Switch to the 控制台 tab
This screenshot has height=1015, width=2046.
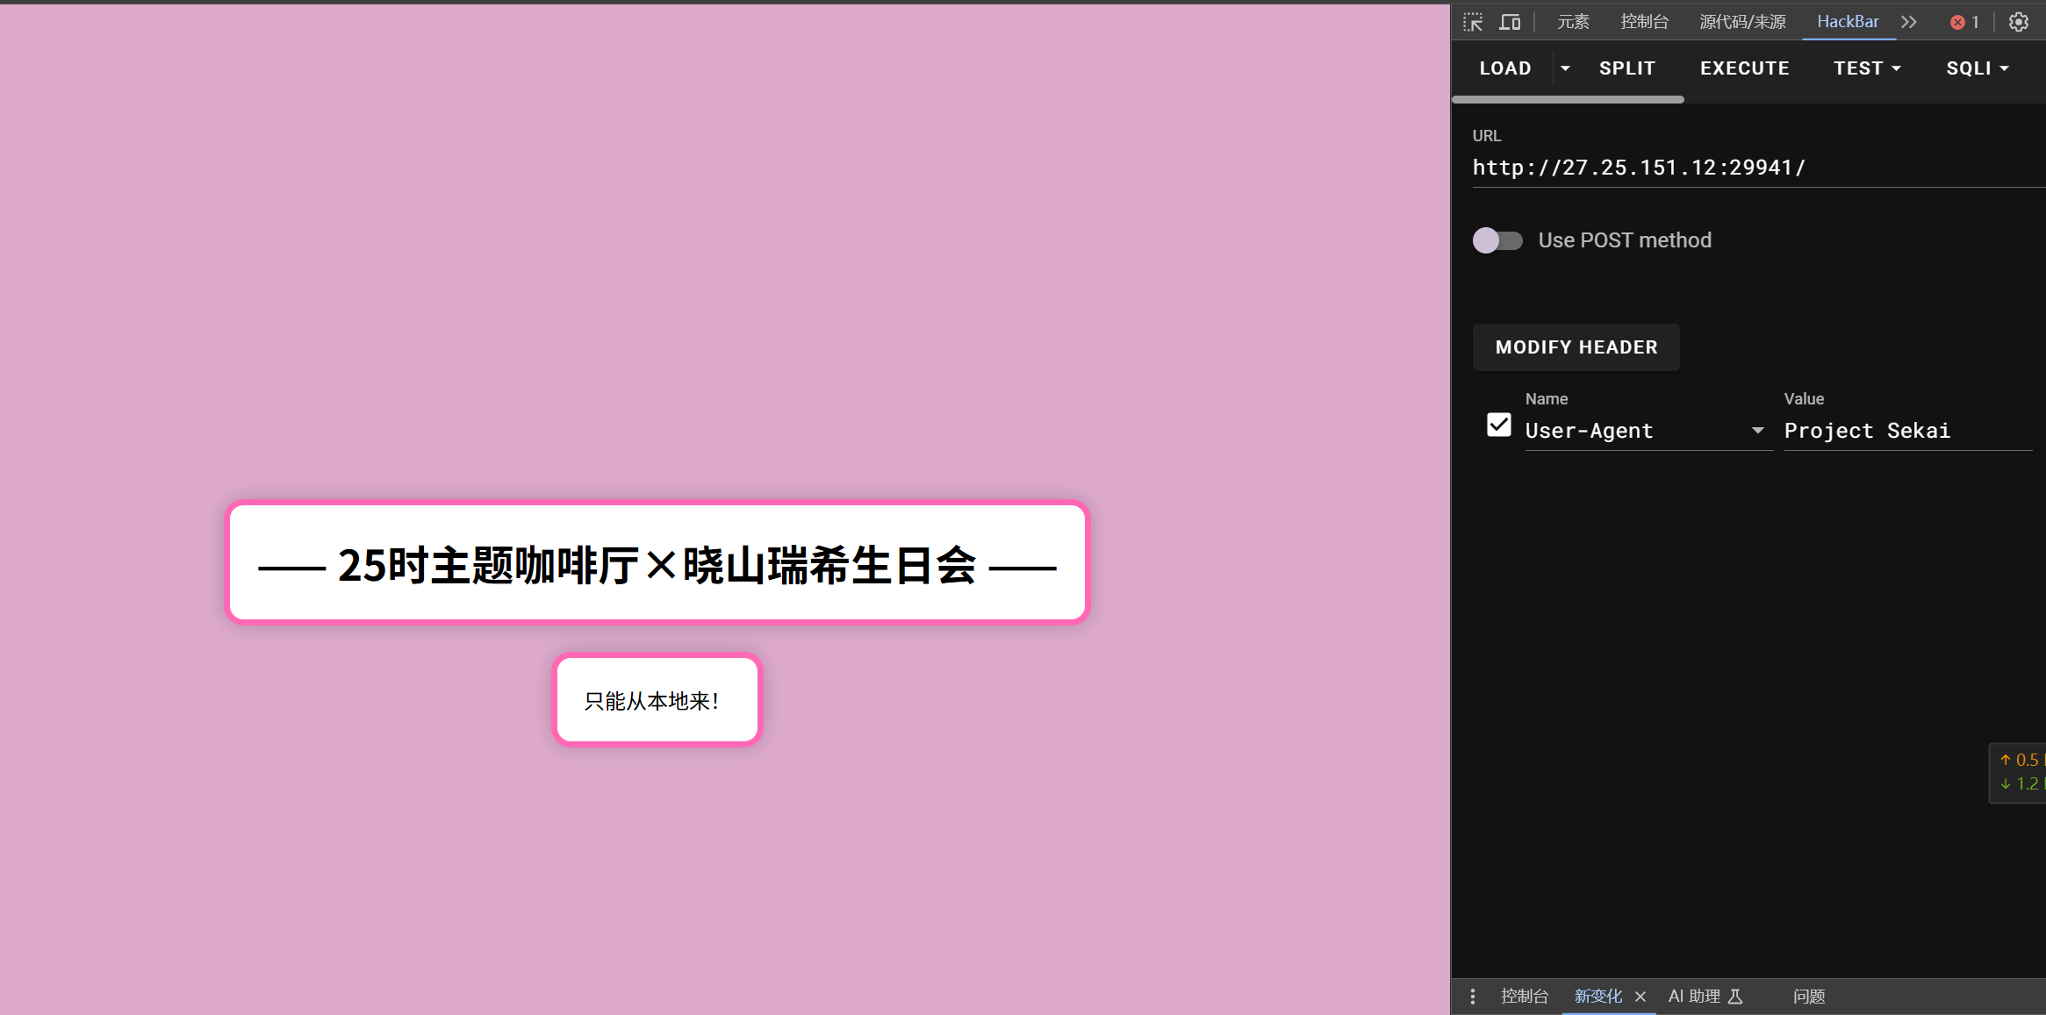click(x=1644, y=22)
